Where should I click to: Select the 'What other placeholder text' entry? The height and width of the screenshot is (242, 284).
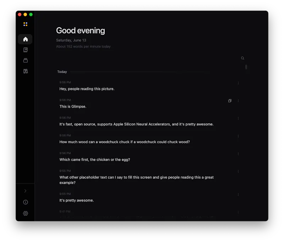point(136,180)
